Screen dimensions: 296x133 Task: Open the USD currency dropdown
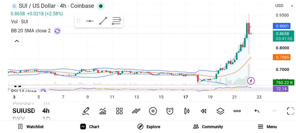(x=284, y=6)
